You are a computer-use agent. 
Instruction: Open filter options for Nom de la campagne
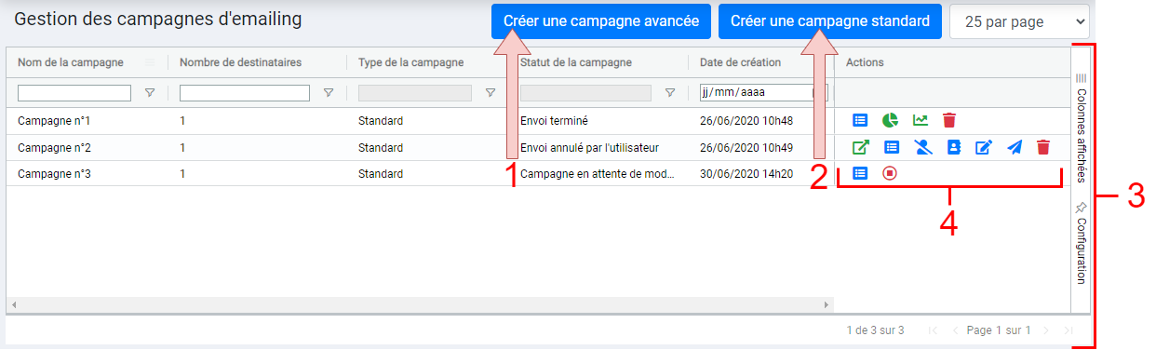pyautogui.click(x=149, y=93)
